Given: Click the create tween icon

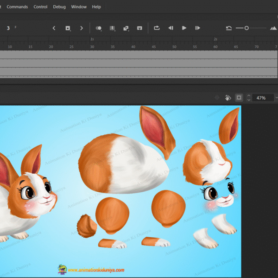Looking at the screenshot, I should pos(126,28).
